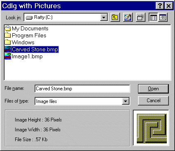Click the question mark help button
This screenshot has width=175, height=151.
click(160, 6)
